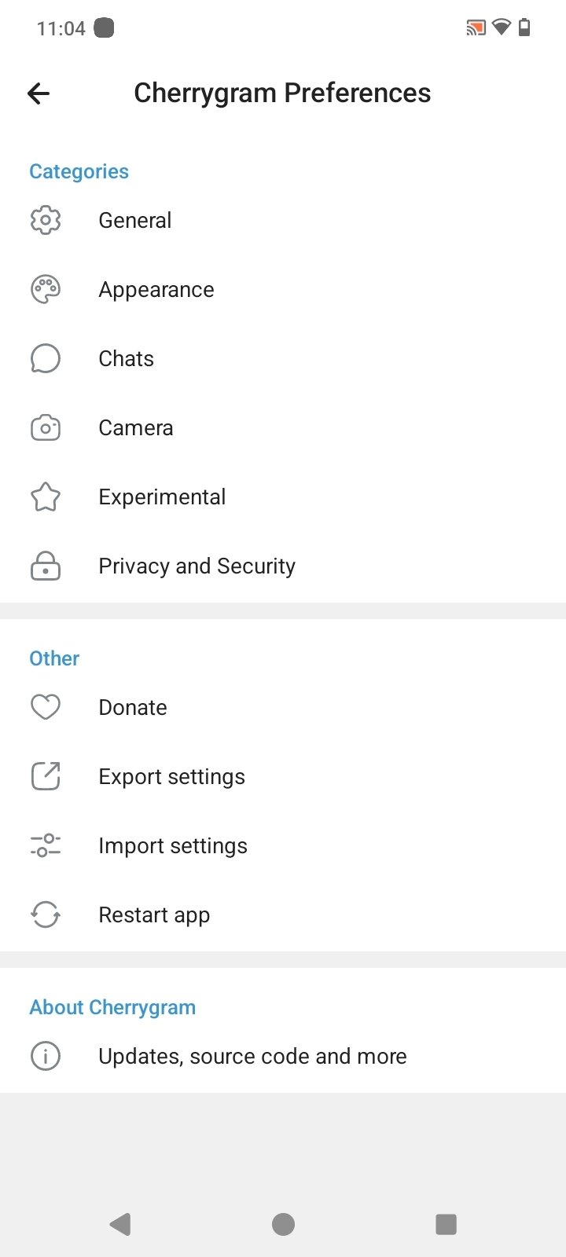Choose Restart app

coord(154,915)
